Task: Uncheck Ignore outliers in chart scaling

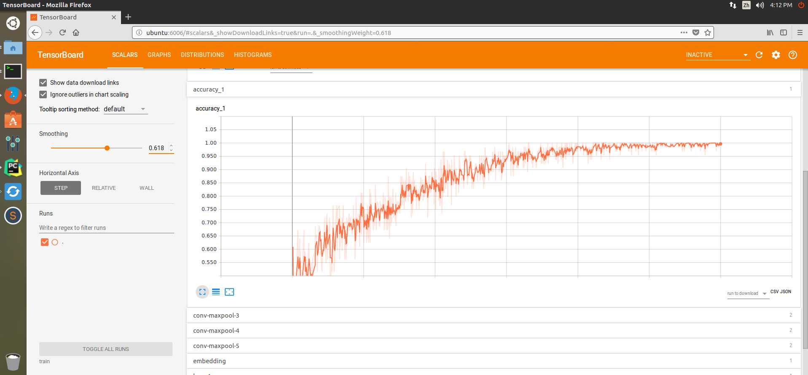Action: [x=43, y=94]
